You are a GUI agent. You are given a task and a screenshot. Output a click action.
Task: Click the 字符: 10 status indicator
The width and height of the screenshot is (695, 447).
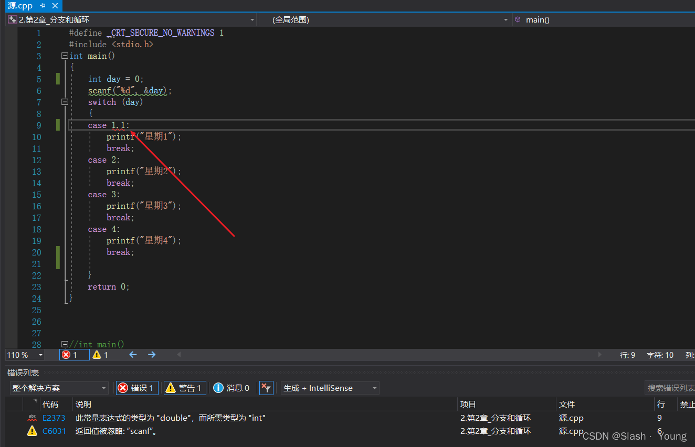660,355
